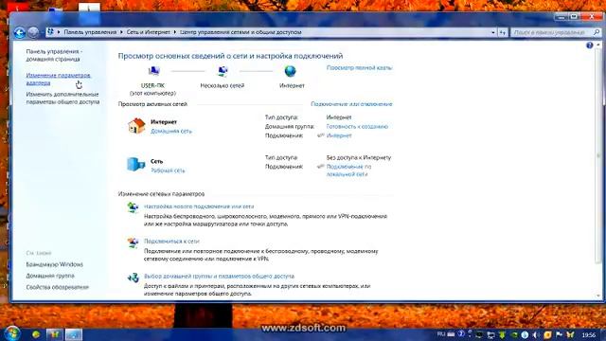Screen dimensions: 606x341
Task: Click the Forward navigation arrow button
Action: [x=33, y=32]
